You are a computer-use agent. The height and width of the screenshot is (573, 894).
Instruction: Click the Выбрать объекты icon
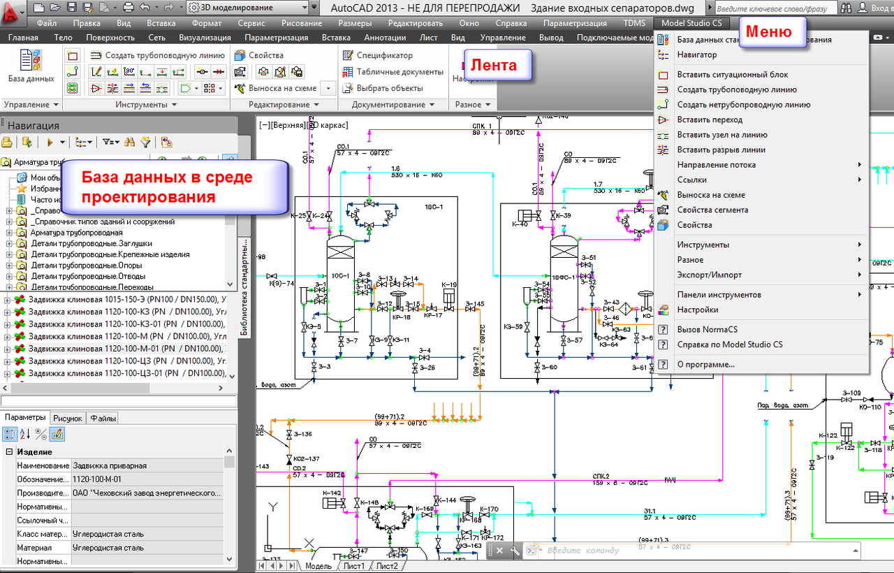pyautogui.click(x=347, y=89)
